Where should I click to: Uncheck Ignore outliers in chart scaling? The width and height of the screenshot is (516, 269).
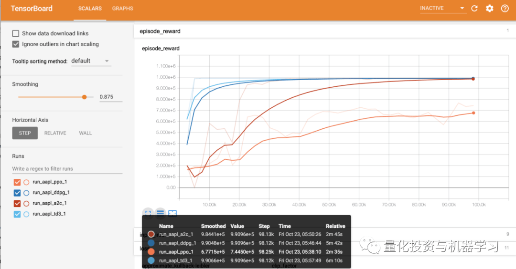(x=16, y=44)
